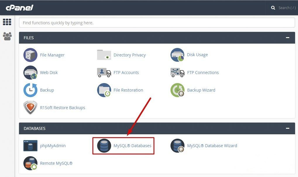Focus the Find functions quickly input field

157,23
